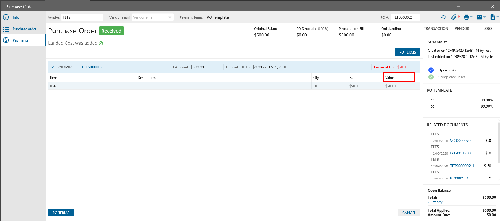Switch to the VENDOR tab
This screenshot has height=221, width=500.
coord(462,29)
